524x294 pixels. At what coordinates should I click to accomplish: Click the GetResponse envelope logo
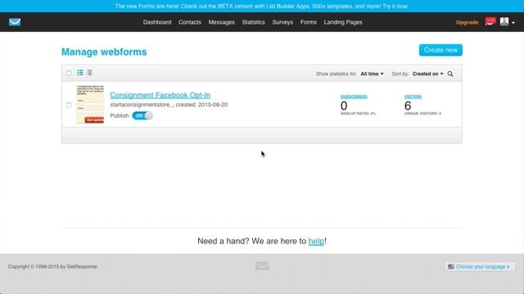(x=15, y=22)
